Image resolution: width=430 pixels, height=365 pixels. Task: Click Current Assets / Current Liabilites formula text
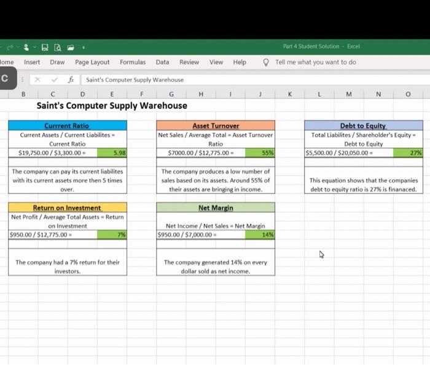[68, 139]
